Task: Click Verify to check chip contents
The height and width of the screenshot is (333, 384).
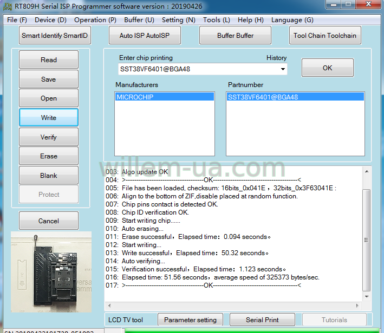Action: [49, 137]
